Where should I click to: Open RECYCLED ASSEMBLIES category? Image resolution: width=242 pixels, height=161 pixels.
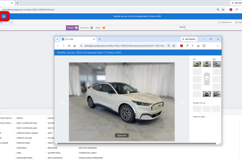point(88,148)
